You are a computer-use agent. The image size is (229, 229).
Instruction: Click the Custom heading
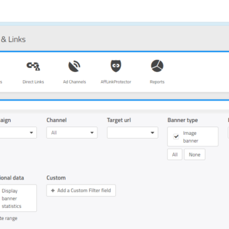tap(56, 177)
